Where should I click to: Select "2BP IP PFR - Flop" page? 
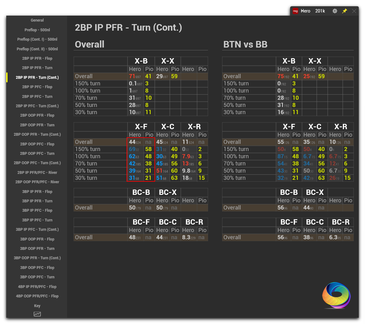coord(37,58)
